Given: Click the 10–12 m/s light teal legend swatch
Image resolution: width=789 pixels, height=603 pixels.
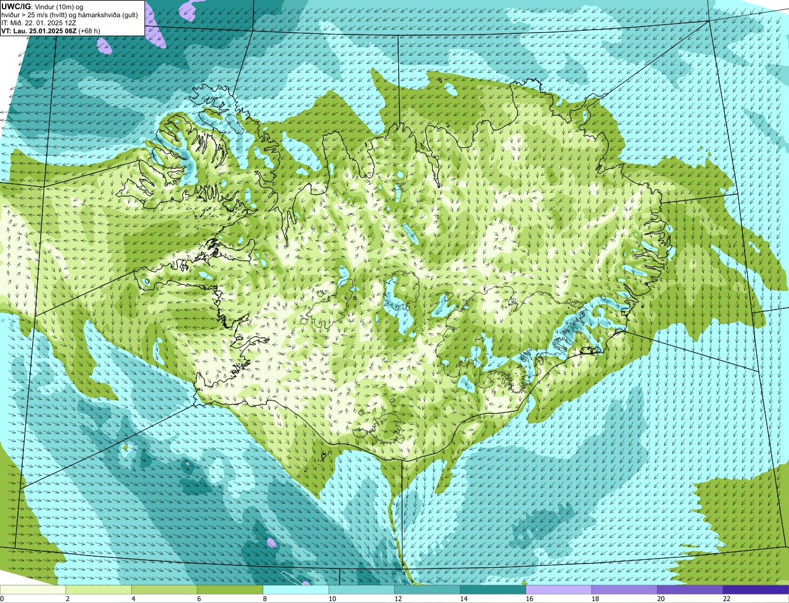Looking at the screenshot, I should [x=361, y=590].
